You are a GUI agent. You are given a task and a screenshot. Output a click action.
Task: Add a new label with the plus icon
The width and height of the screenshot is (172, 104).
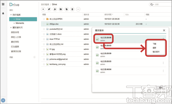tap(34, 57)
